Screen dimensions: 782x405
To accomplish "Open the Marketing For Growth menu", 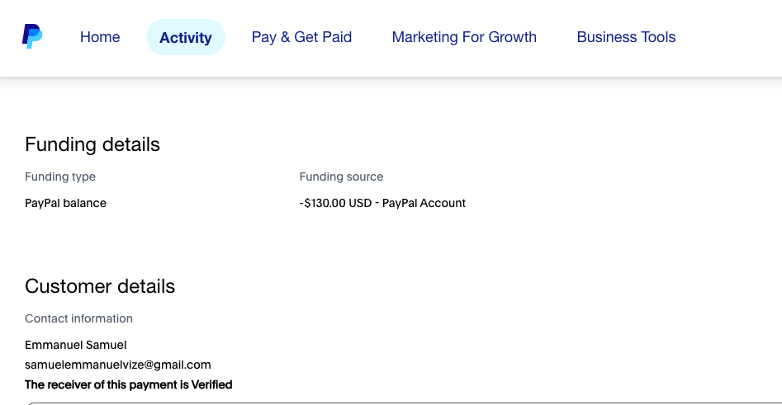I will tap(464, 37).
